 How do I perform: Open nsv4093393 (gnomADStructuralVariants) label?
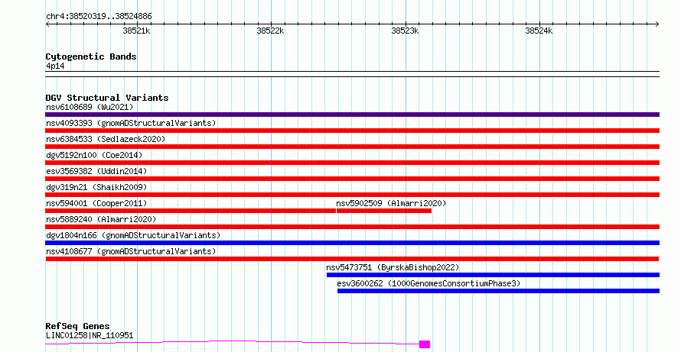point(131,123)
